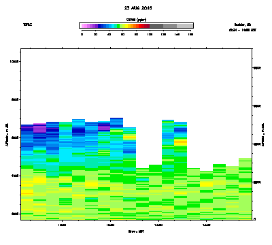Select the light gray color bar segment

[x=185, y=26]
